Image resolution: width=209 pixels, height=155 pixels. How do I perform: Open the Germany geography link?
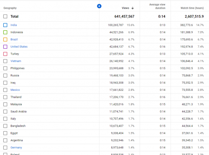pos(16,147)
